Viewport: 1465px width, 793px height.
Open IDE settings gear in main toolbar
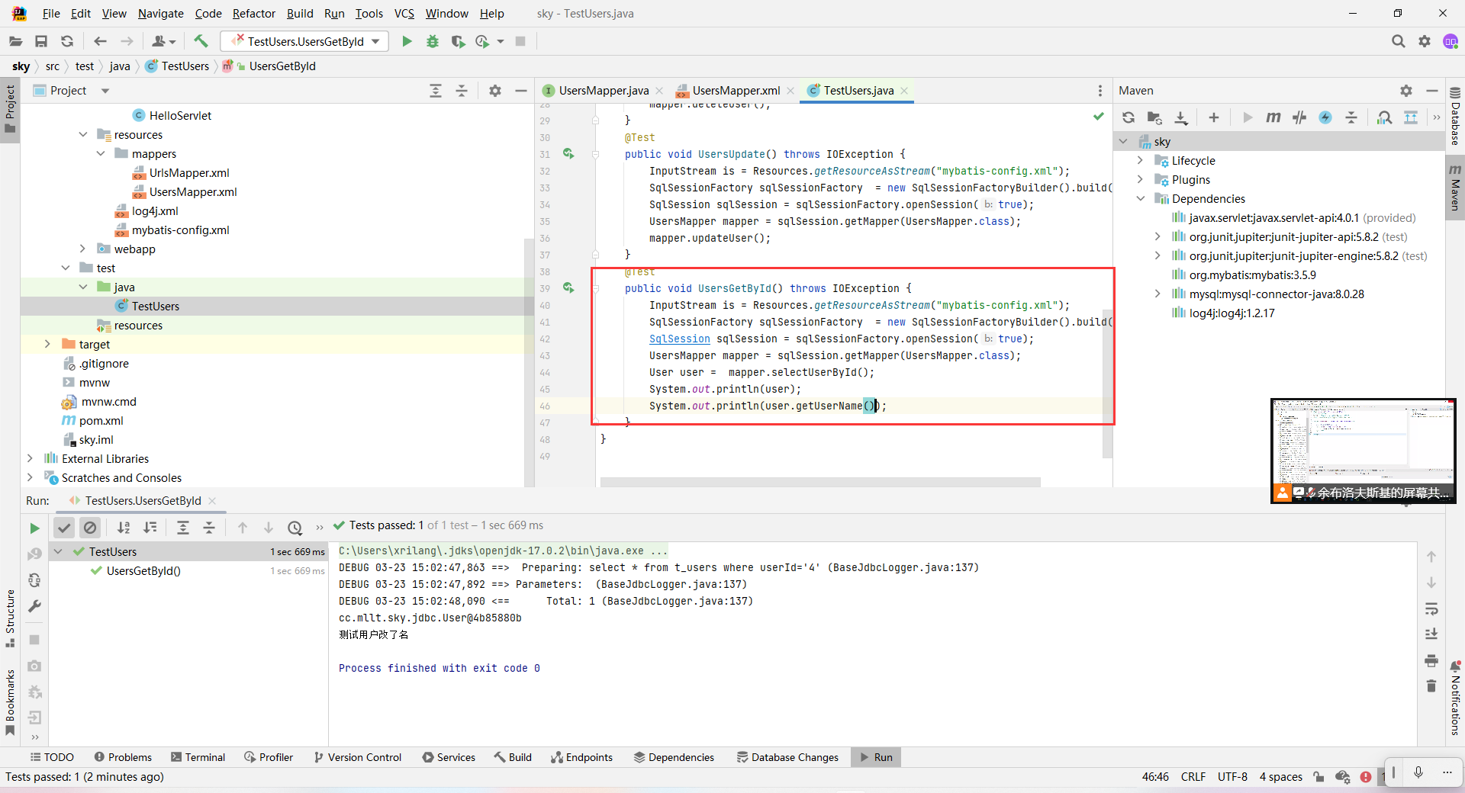click(x=1424, y=41)
